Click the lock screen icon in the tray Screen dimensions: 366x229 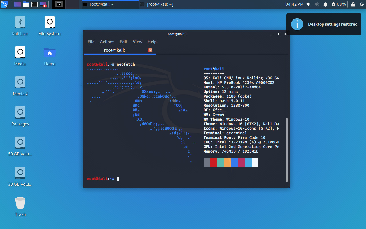353,4
